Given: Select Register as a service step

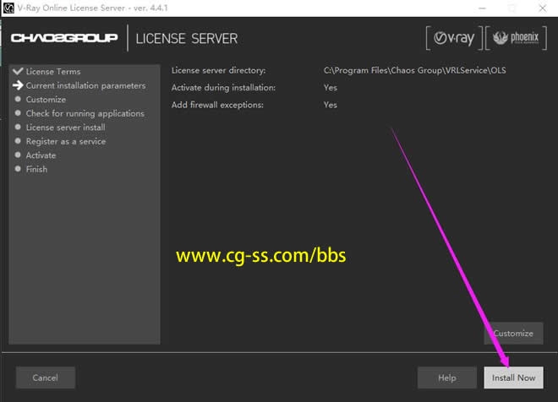Looking at the screenshot, I should 65,141.
